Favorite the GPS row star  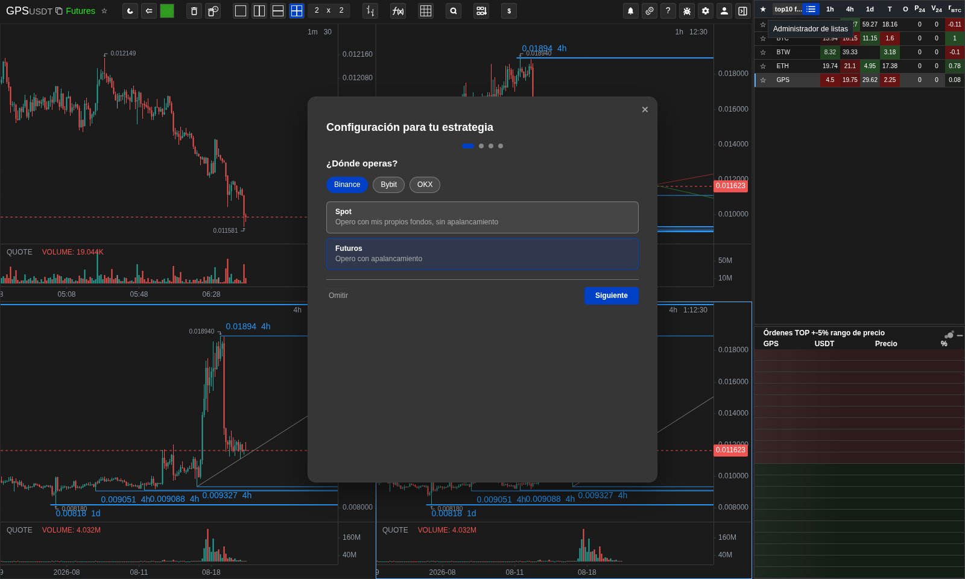coord(763,80)
